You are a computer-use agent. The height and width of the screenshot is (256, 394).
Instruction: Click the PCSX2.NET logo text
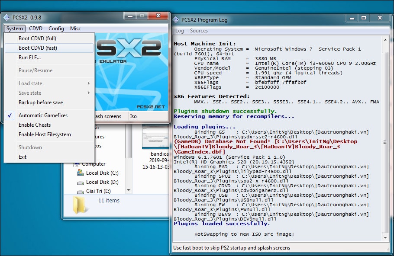pos(151,107)
